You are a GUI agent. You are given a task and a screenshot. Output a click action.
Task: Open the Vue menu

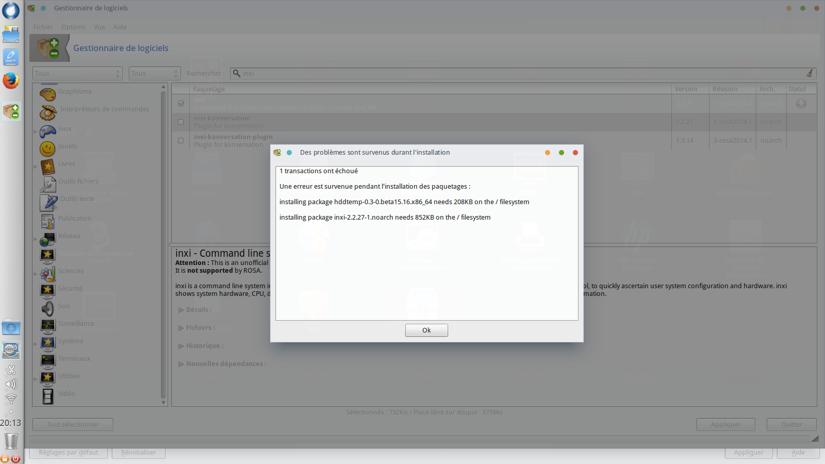[x=100, y=27]
